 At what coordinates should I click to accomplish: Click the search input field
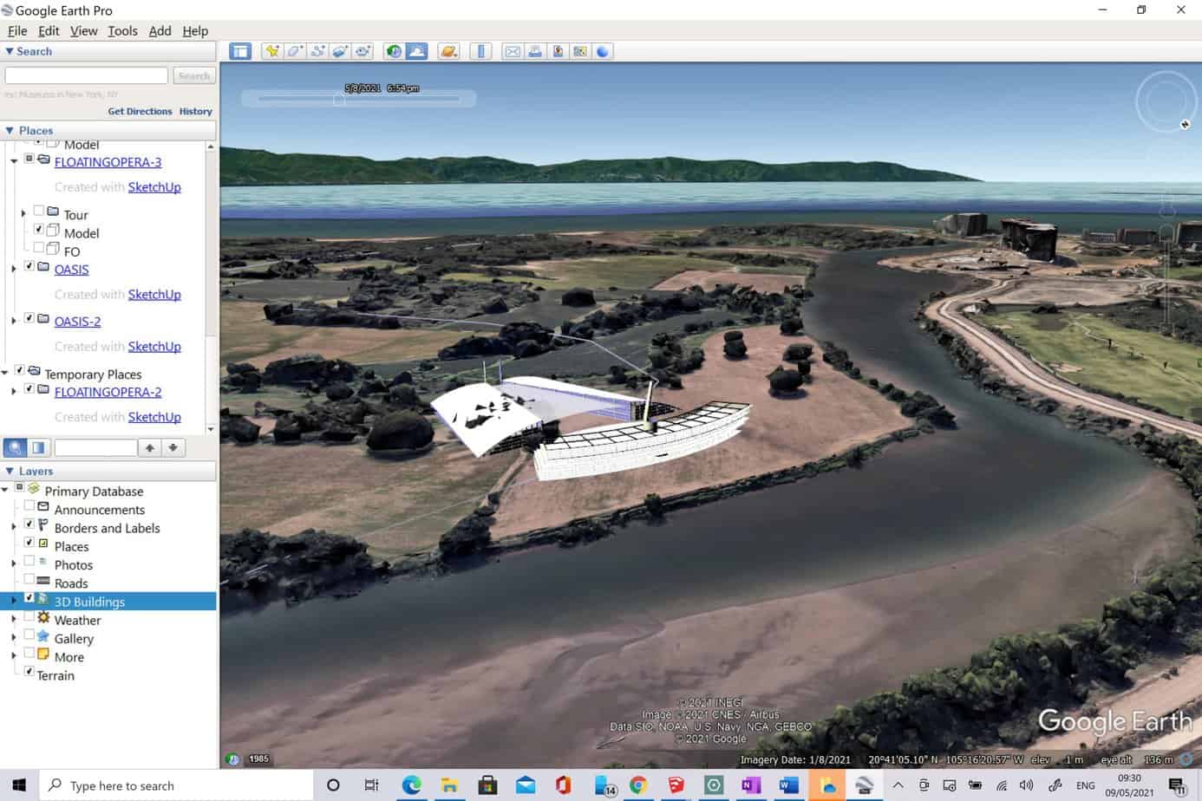(x=87, y=76)
